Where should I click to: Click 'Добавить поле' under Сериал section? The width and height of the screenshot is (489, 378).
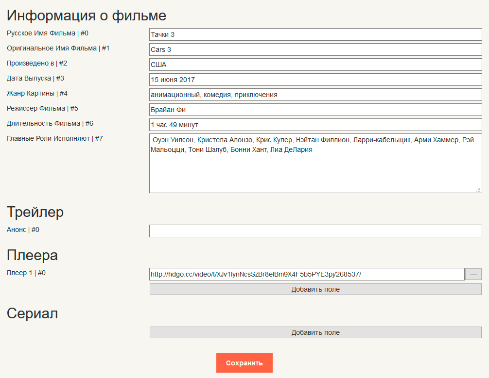coord(315,332)
